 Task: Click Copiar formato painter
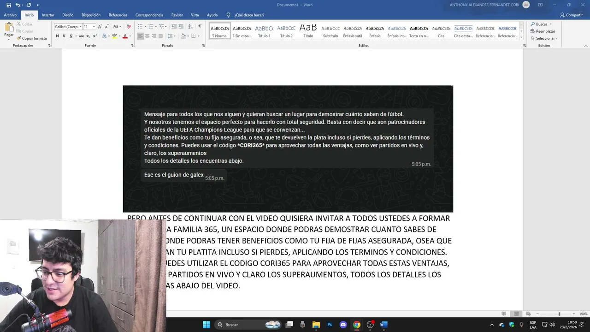click(x=32, y=38)
